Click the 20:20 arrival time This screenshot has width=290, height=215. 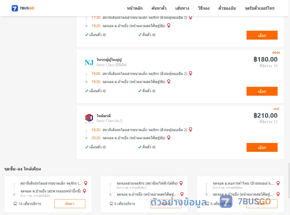[x=96, y=138]
